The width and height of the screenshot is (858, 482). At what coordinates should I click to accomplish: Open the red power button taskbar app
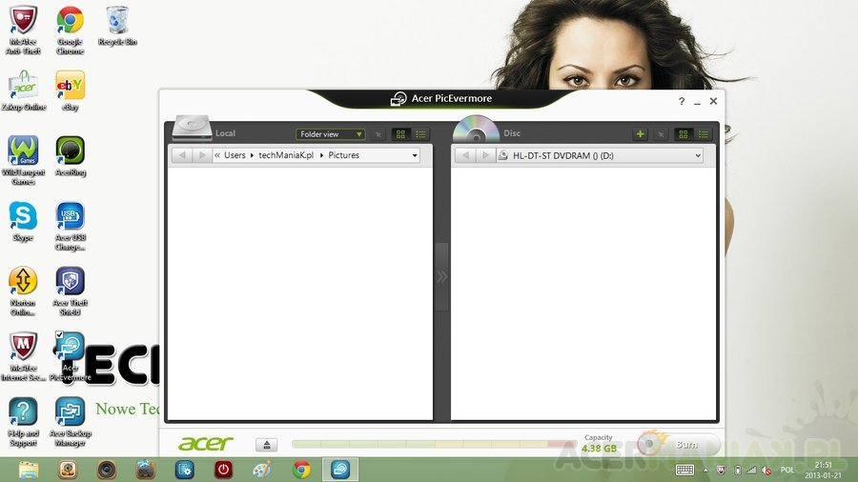tap(223, 470)
